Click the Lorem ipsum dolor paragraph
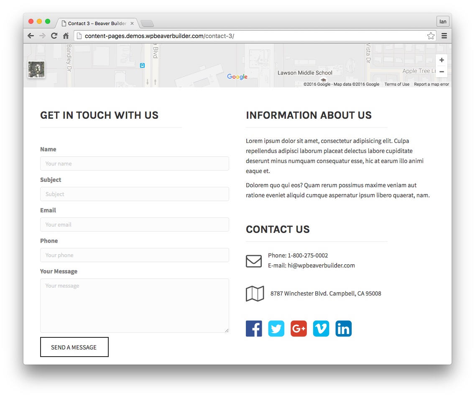Screen dimensions: 475x398 (x=335, y=156)
